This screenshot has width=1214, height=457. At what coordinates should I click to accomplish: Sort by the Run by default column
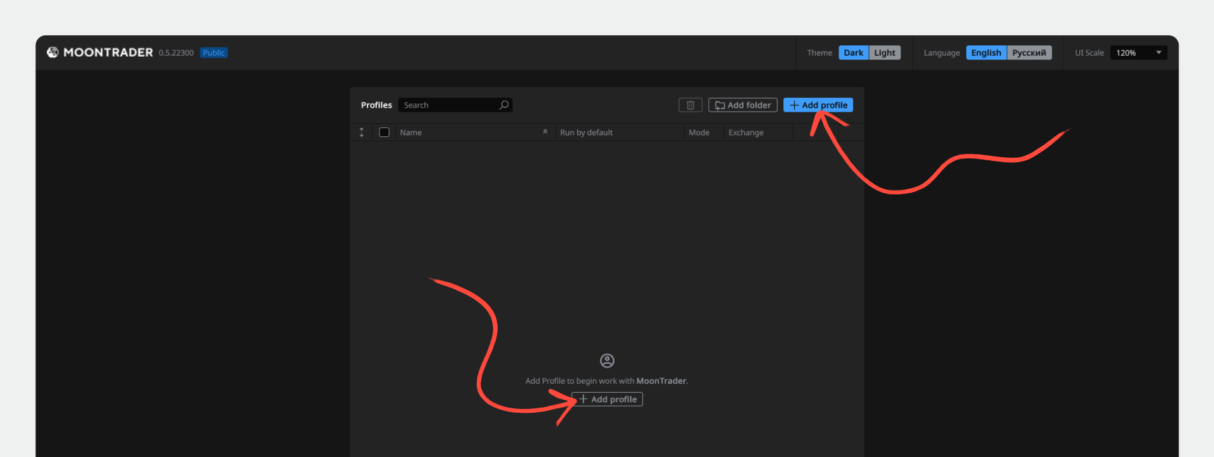pos(586,133)
